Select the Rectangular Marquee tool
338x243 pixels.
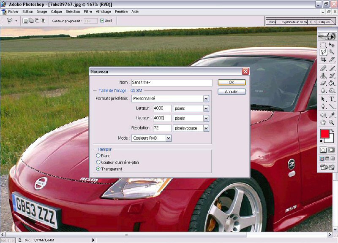click(x=323, y=45)
